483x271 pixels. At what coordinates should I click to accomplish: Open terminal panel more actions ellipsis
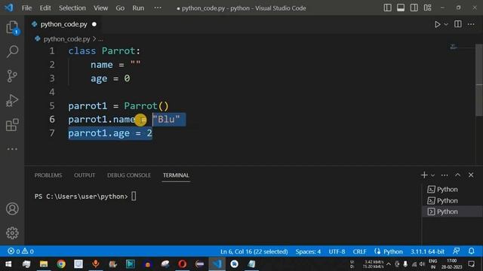[x=445, y=175]
